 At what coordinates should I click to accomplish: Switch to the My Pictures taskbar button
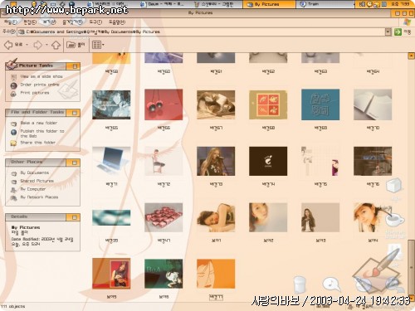[269, 4]
